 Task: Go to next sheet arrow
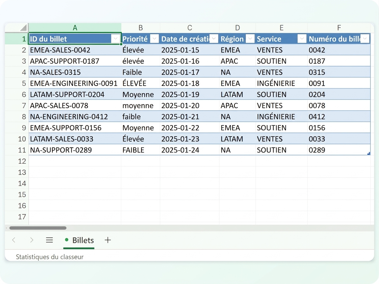pos(32,240)
